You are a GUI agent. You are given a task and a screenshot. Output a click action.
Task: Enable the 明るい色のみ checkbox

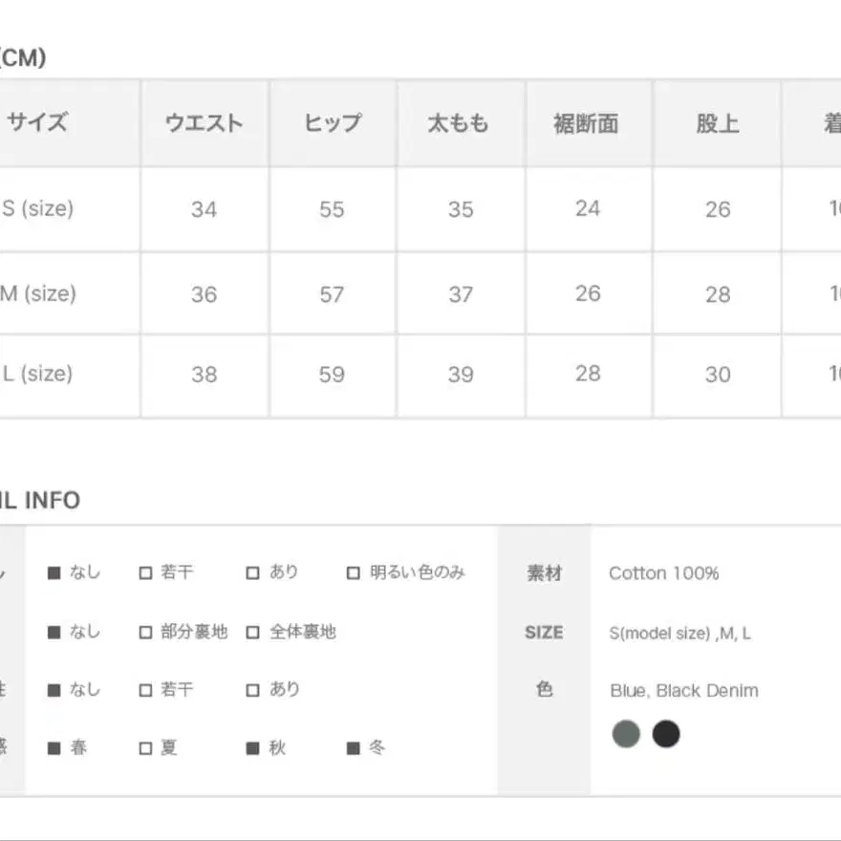coord(352,571)
